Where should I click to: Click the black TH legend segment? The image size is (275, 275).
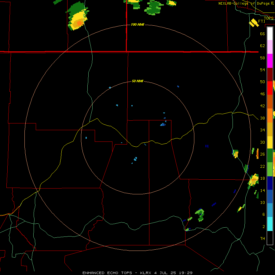point(270,238)
